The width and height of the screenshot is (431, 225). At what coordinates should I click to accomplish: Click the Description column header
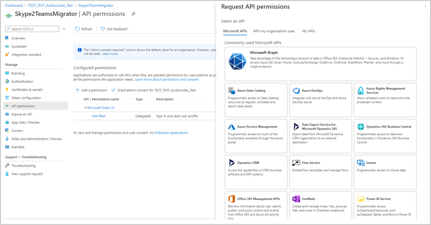click(x=165, y=99)
